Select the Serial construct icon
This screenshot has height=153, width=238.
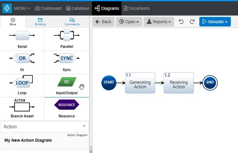(x=22, y=35)
